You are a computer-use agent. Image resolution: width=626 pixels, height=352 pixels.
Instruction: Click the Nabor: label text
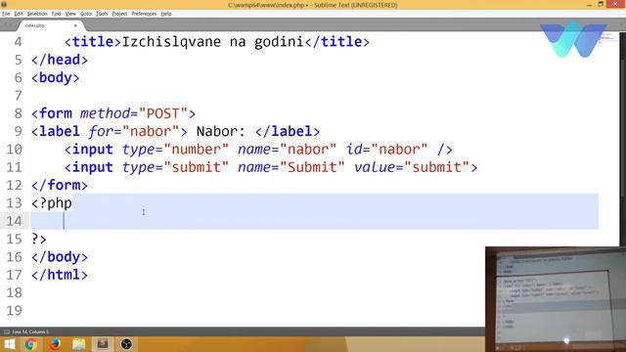(x=221, y=131)
